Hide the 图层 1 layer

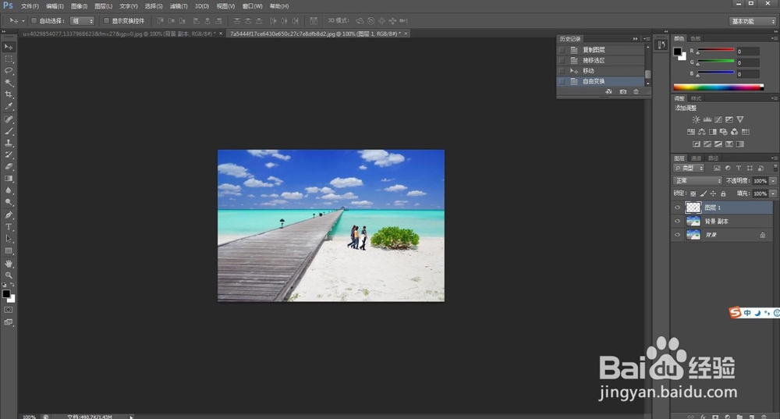(677, 208)
